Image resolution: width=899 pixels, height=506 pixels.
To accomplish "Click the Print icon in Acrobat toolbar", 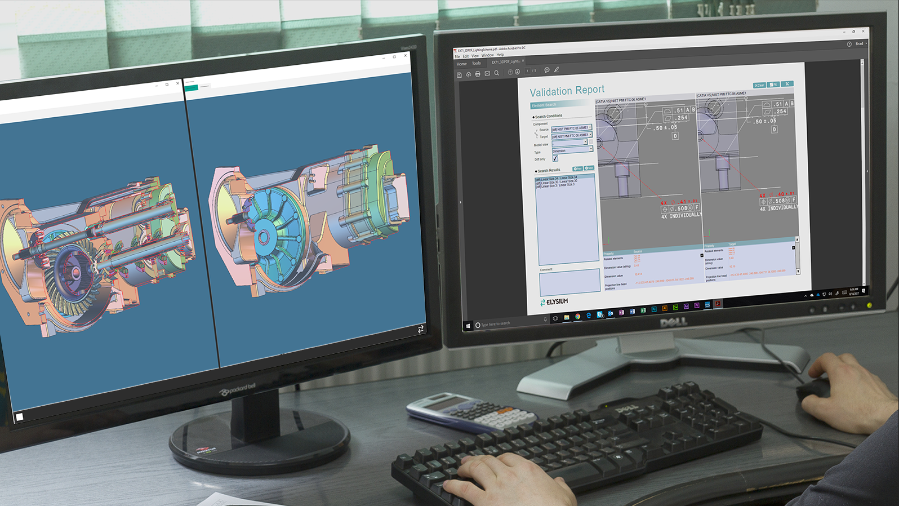I will (x=478, y=74).
